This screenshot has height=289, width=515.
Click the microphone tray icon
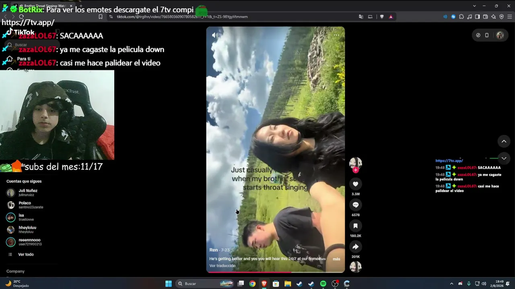469,284
